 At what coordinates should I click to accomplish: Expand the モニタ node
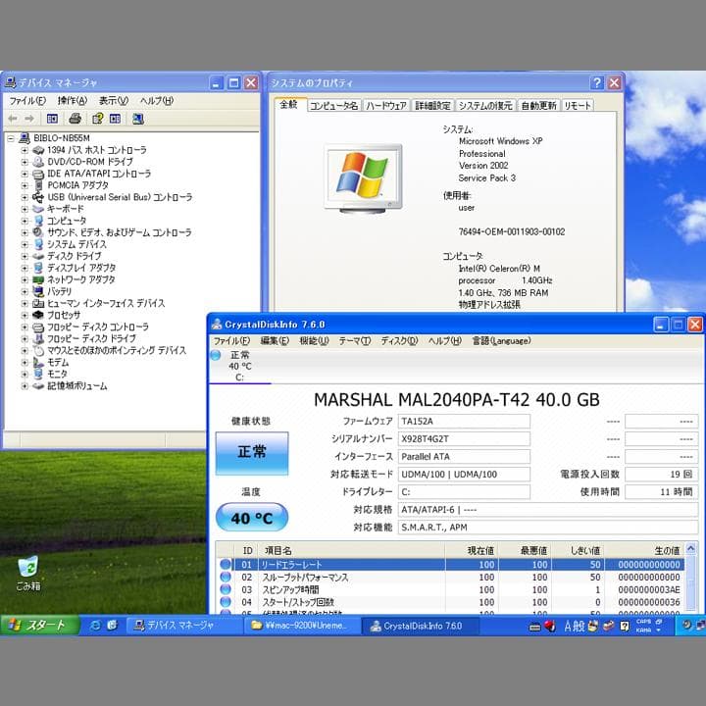pos(25,375)
